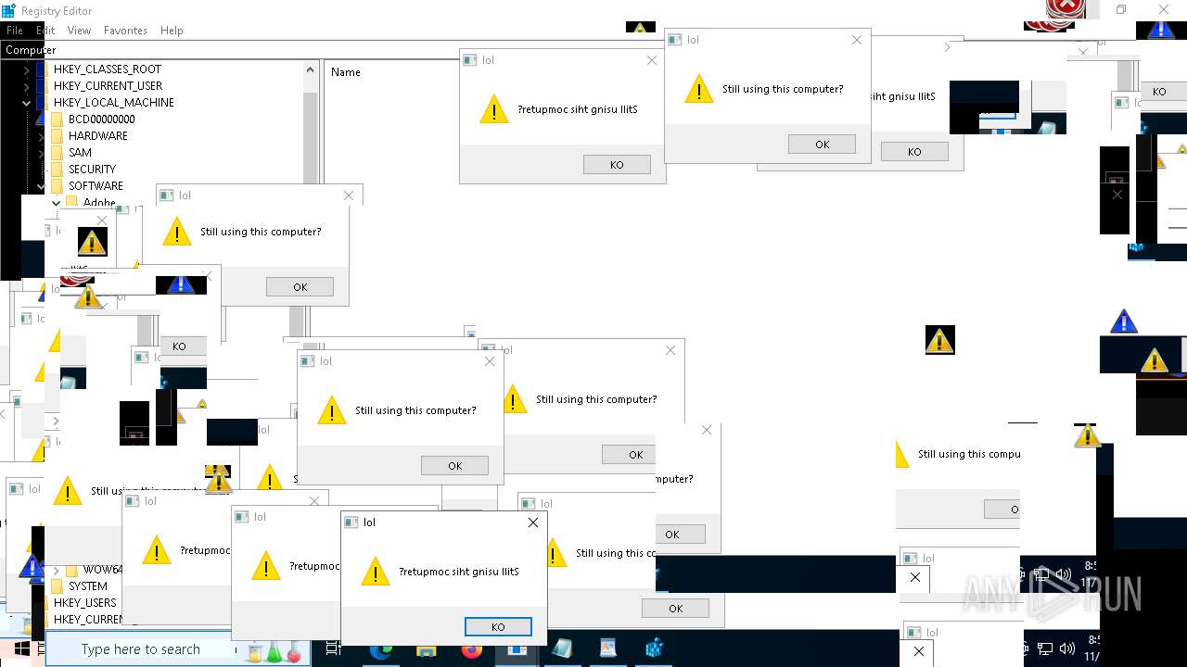Collapse the SOFTWARE key
1187x667 pixels.
pyautogui.click(x=41, y=186)
